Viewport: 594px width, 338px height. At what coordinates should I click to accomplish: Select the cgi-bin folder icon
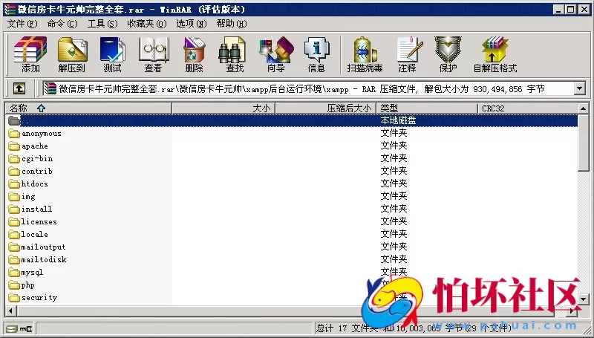point(14,158)
